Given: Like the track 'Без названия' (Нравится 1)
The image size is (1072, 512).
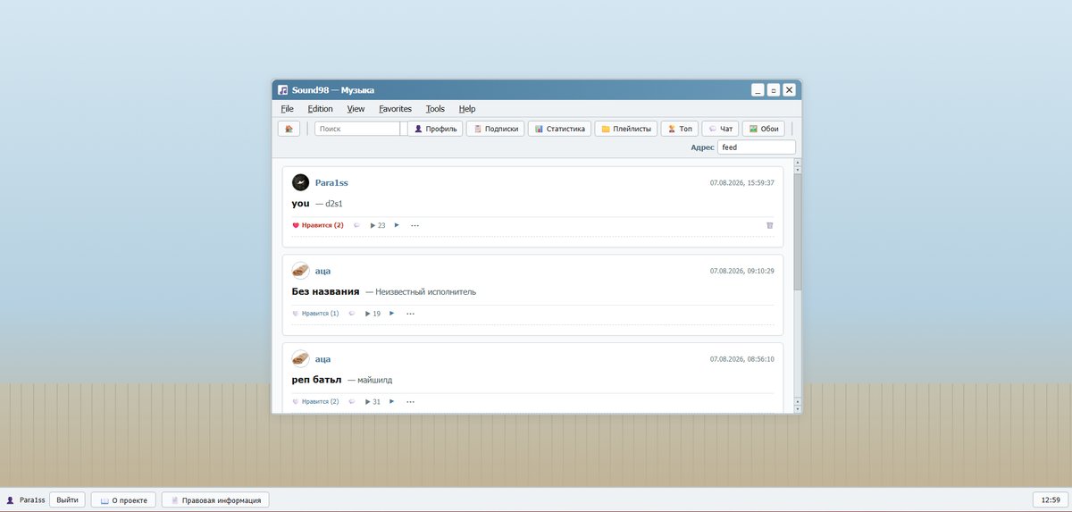Looking at the screenshot, I should 315,314.
